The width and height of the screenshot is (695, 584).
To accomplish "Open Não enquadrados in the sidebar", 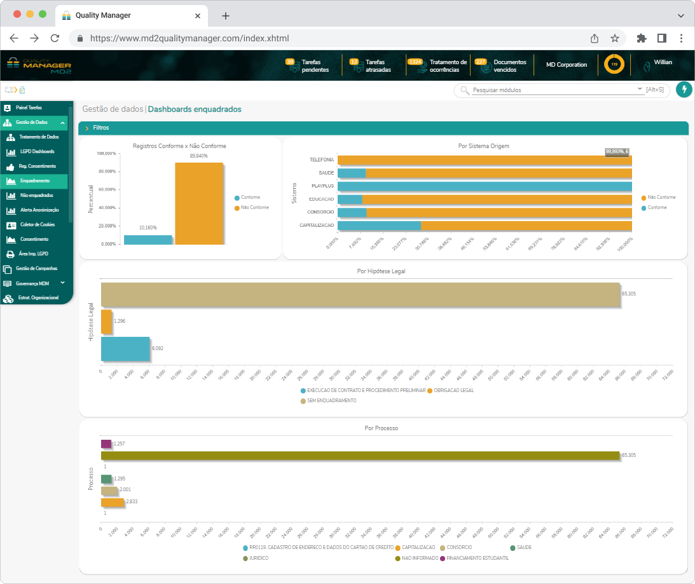I will pos(36,196).
